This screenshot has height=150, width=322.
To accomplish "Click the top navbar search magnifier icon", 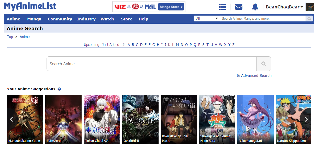I will tap(309, 19).
